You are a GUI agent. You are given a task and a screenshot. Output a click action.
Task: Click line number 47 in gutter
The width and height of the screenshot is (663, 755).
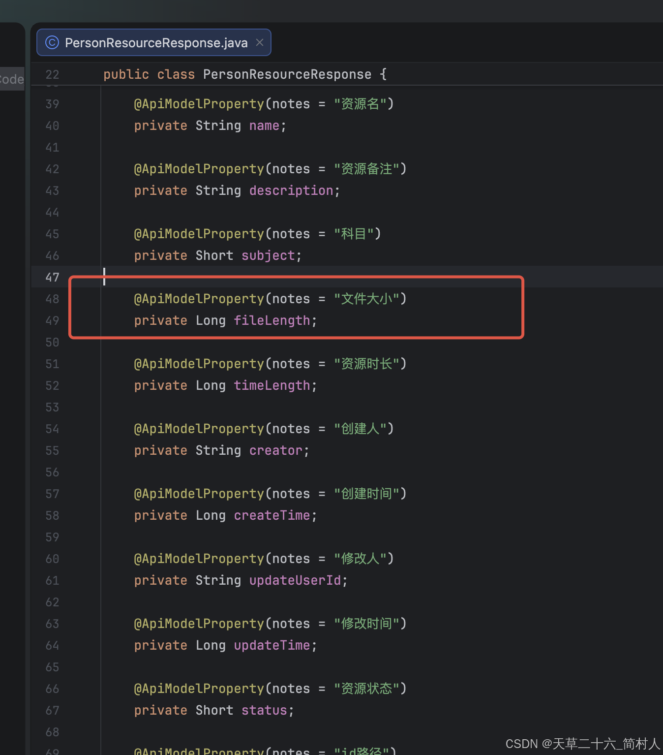[x=52, y=278]
